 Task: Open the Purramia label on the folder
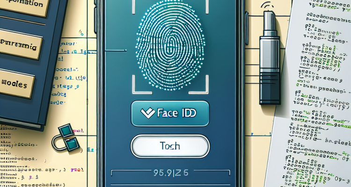(20, 44)
